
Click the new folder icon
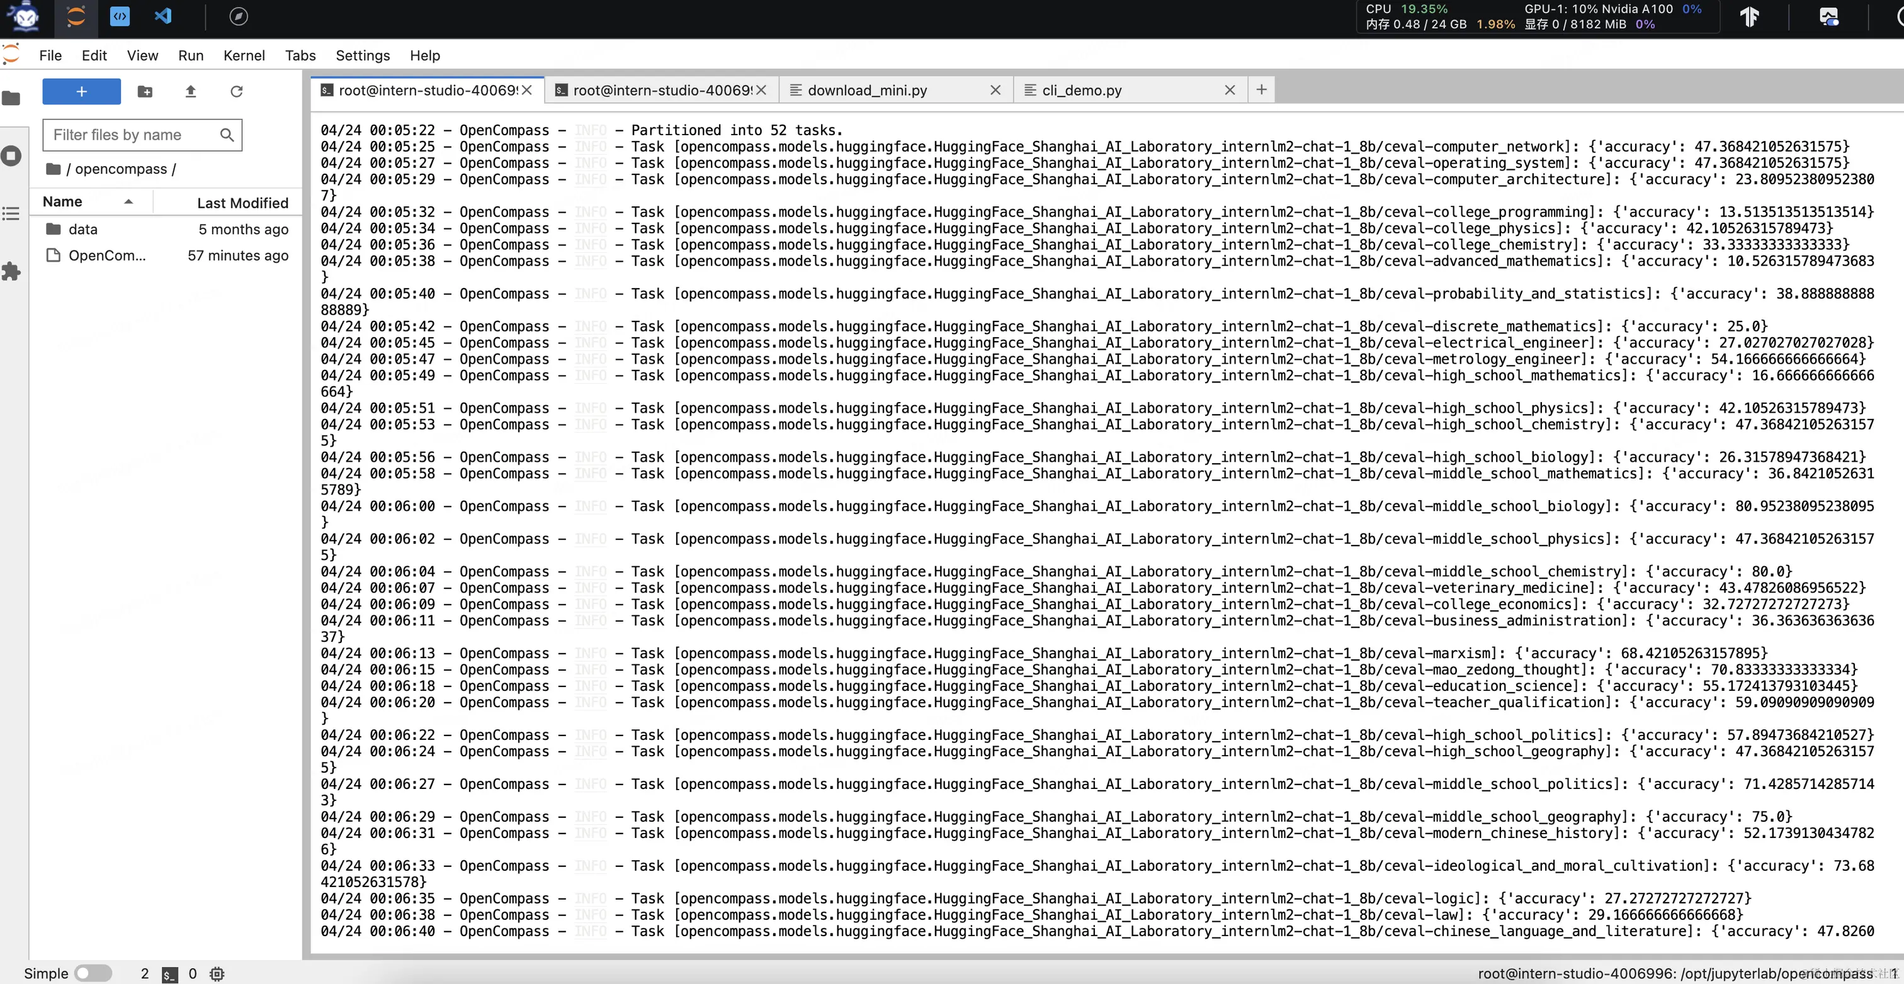coord(145,92)
